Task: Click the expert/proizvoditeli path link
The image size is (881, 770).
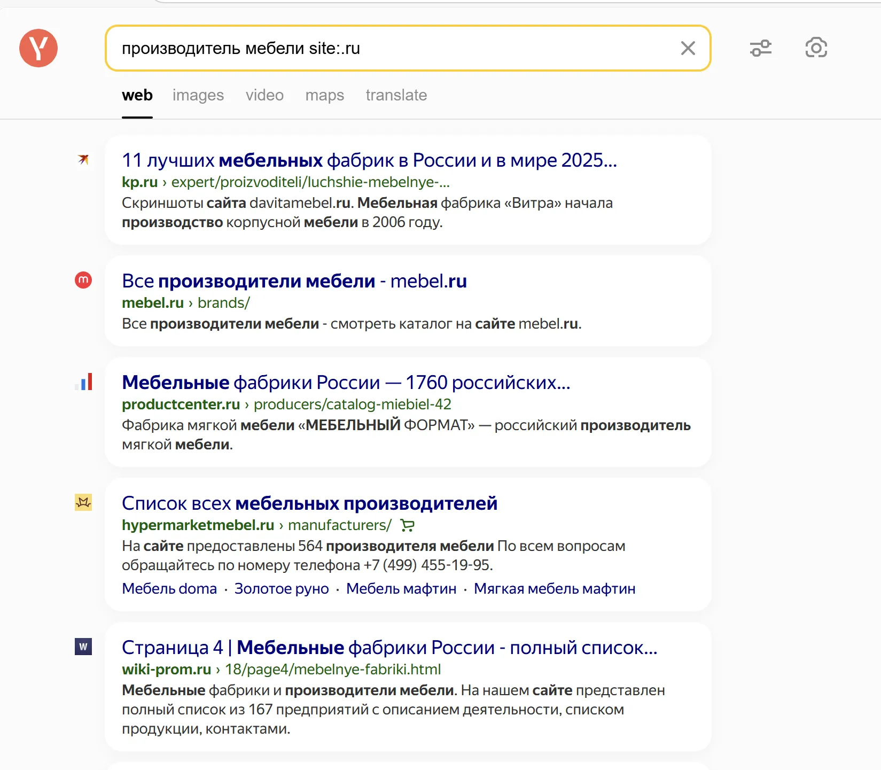Action: tap(310, 182)
